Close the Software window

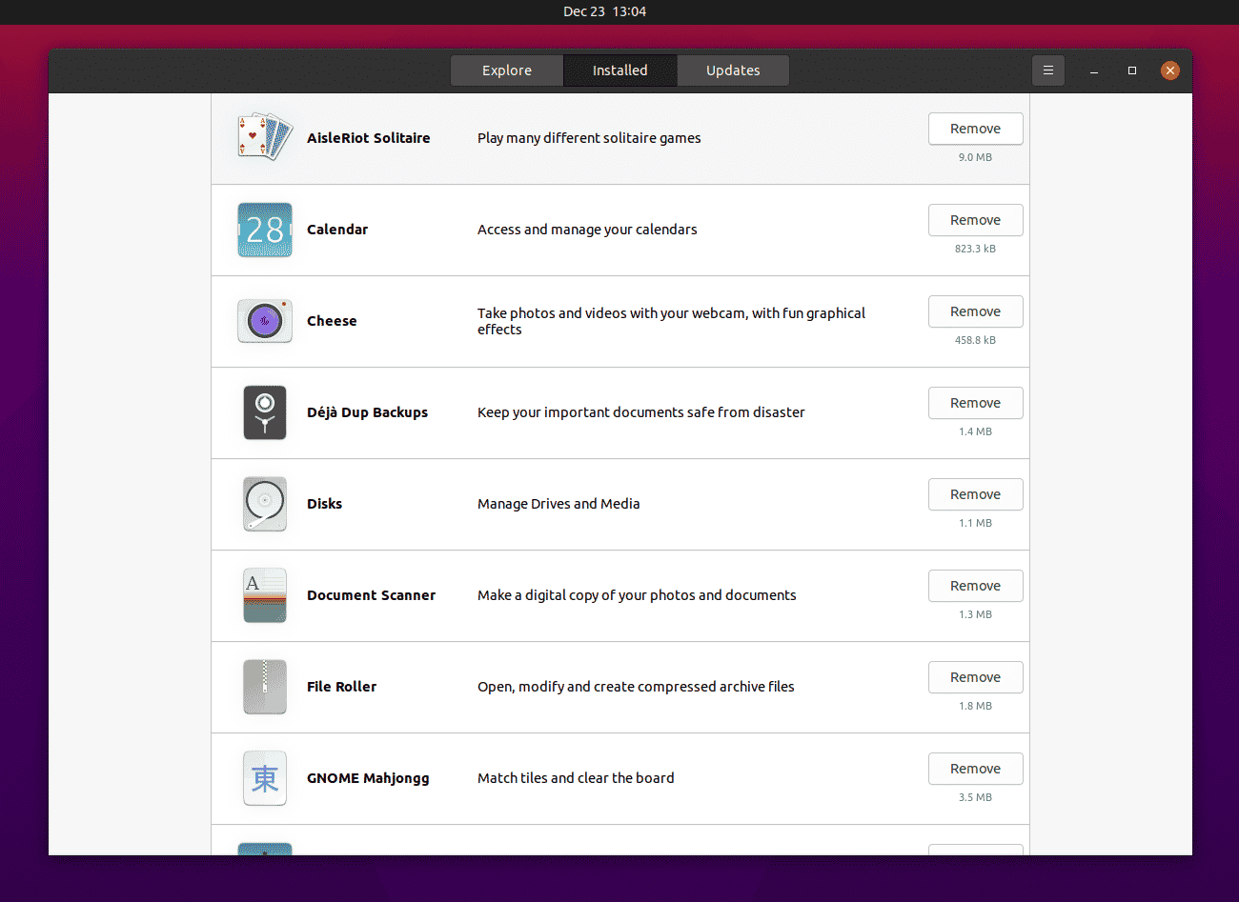click(x=1170, y=70)
